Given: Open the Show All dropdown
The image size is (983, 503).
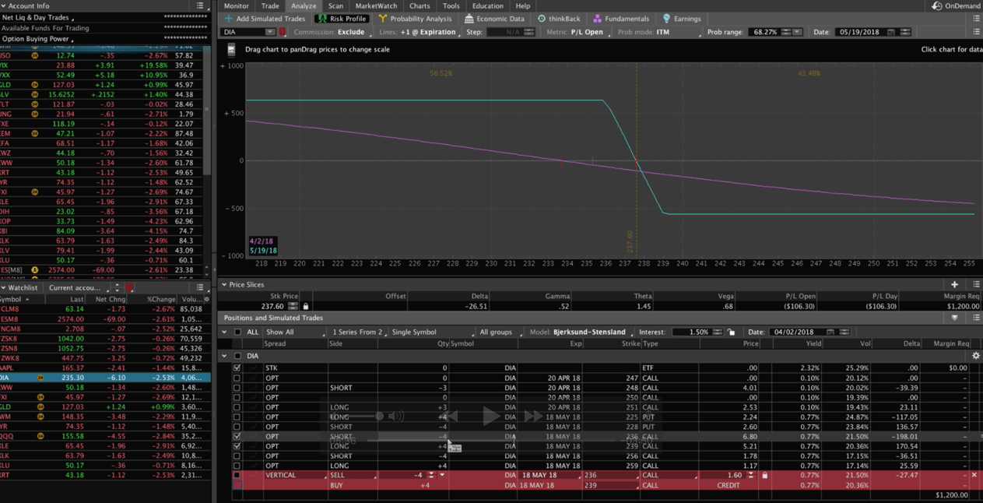Looking at the screenshot, I should pos(293,332).
